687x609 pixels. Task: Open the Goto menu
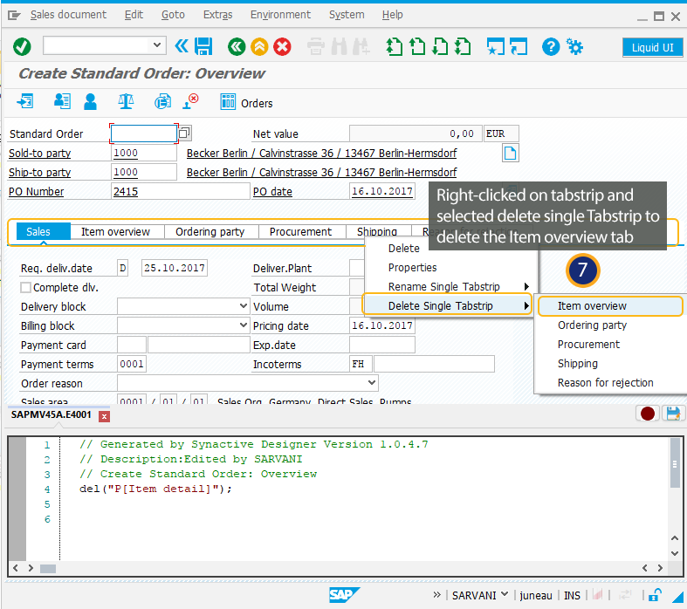click(x=173, y=15)
